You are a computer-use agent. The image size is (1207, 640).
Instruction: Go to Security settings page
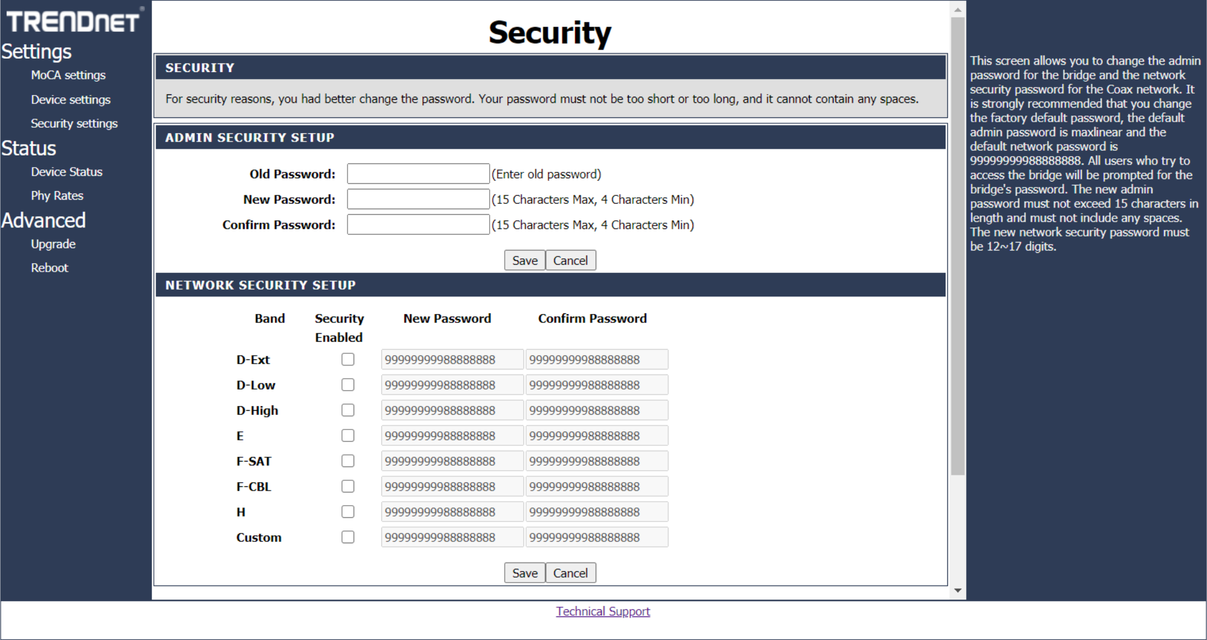(74, 123)
